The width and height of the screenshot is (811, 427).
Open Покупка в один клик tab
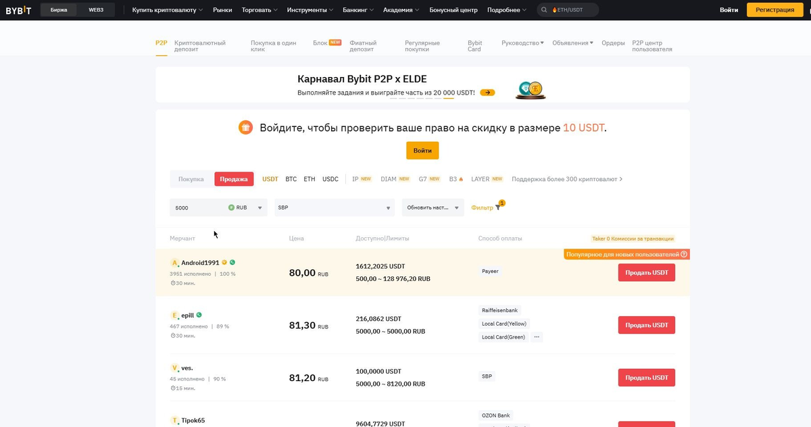tap(274, 46)
